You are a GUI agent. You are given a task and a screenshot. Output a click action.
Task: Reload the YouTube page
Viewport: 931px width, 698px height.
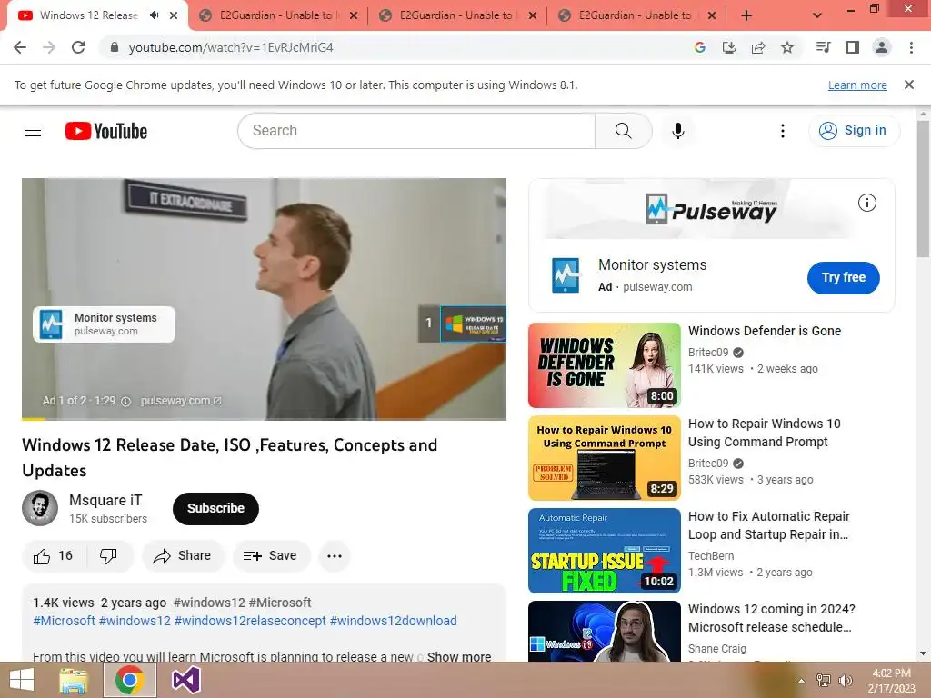(78, 47)
